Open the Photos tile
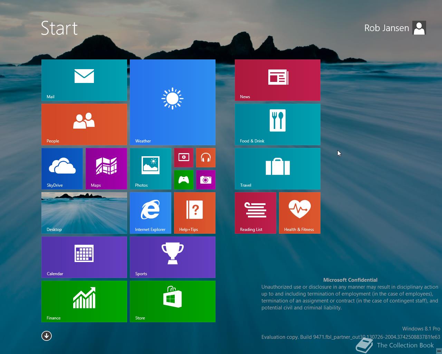 coord(151,169)
